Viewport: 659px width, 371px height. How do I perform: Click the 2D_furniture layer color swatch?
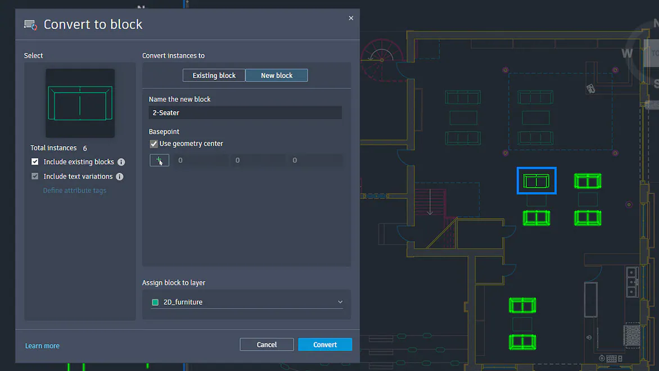(x=155, y=302)
